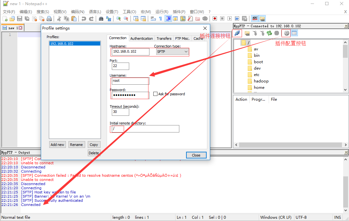The width and height of the screenshot is (349, 221).
Task: Click the Paste clipboard toolbar icon
Action: [x=74, y=19]
